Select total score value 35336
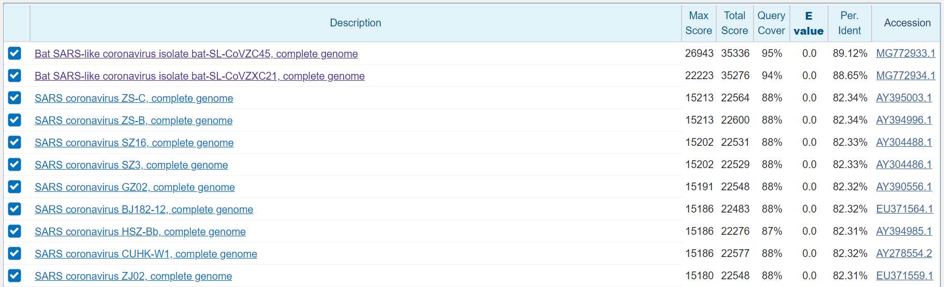The width and height of the screenshot is (944, 287). tap(735, 53)
